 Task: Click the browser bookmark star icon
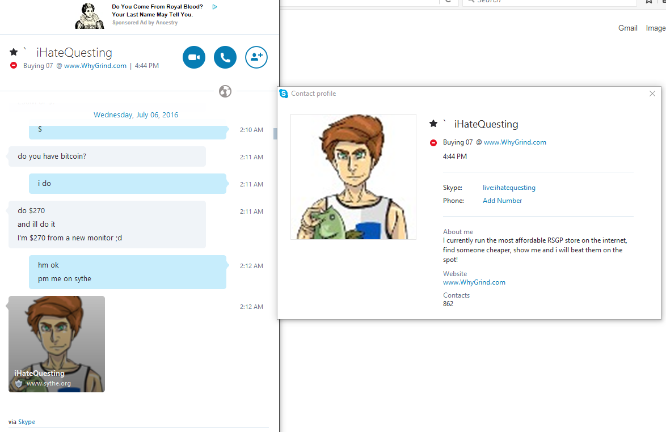(649, 1)
